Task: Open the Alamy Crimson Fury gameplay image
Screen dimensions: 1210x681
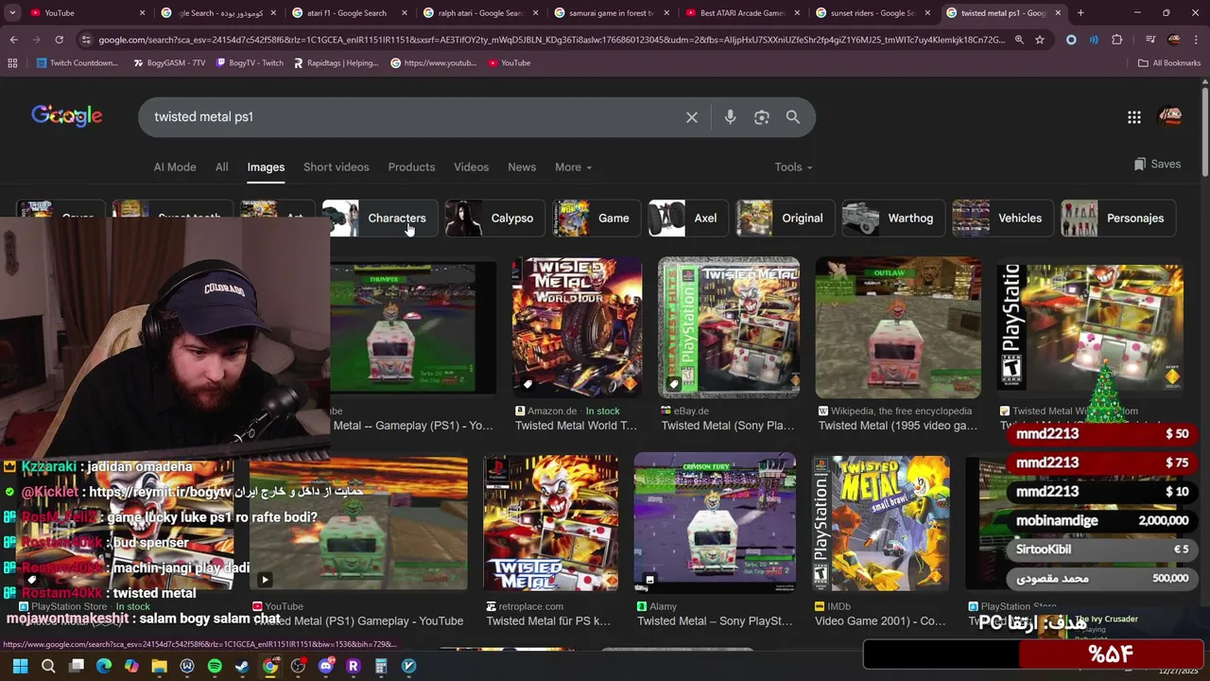Action: click(715, 522)
